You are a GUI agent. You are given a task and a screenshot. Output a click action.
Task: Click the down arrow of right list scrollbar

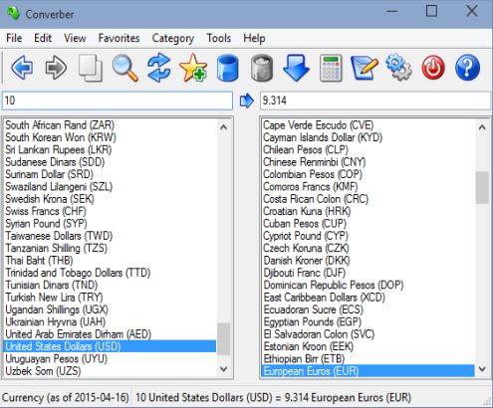tap(482, 369)
